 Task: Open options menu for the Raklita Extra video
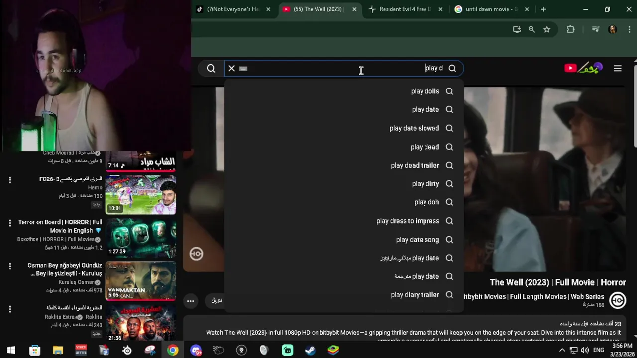coord(10,309)
